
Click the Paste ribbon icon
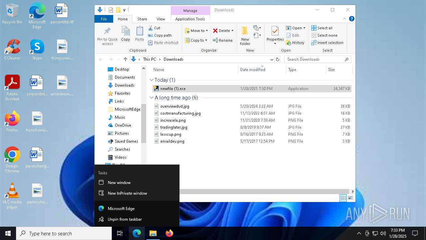pos(139,34)
